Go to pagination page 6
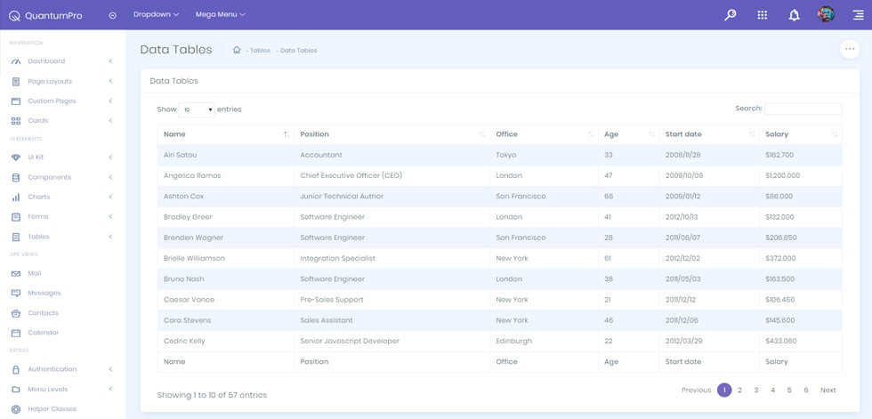 806,391
